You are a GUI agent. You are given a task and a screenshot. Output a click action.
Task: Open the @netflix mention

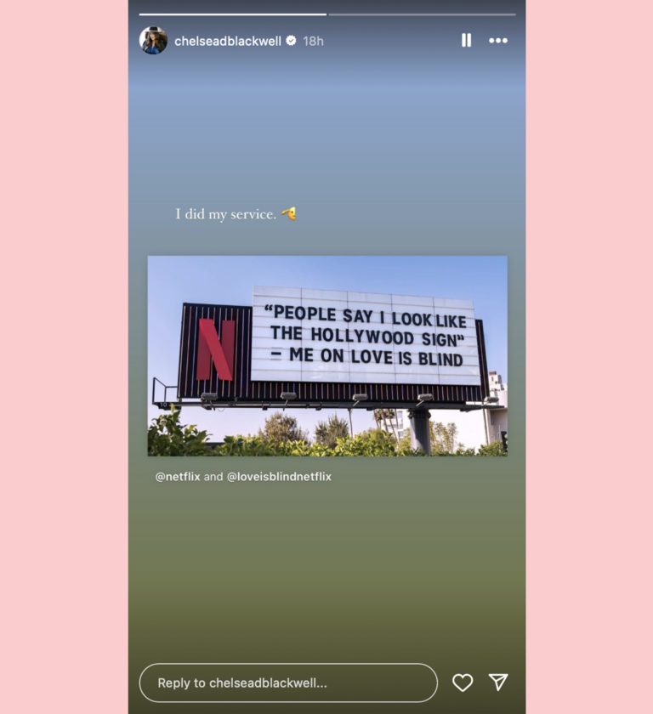pos(178,477)
